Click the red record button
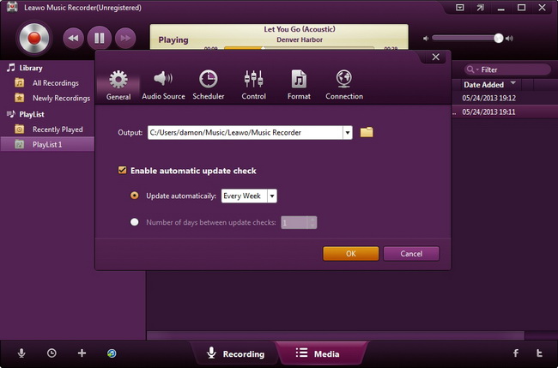 [x=34, y=38]
